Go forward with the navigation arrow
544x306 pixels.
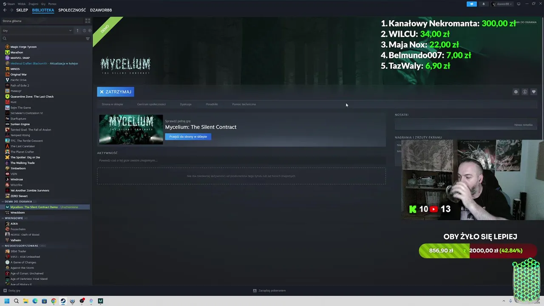(11, 10)
